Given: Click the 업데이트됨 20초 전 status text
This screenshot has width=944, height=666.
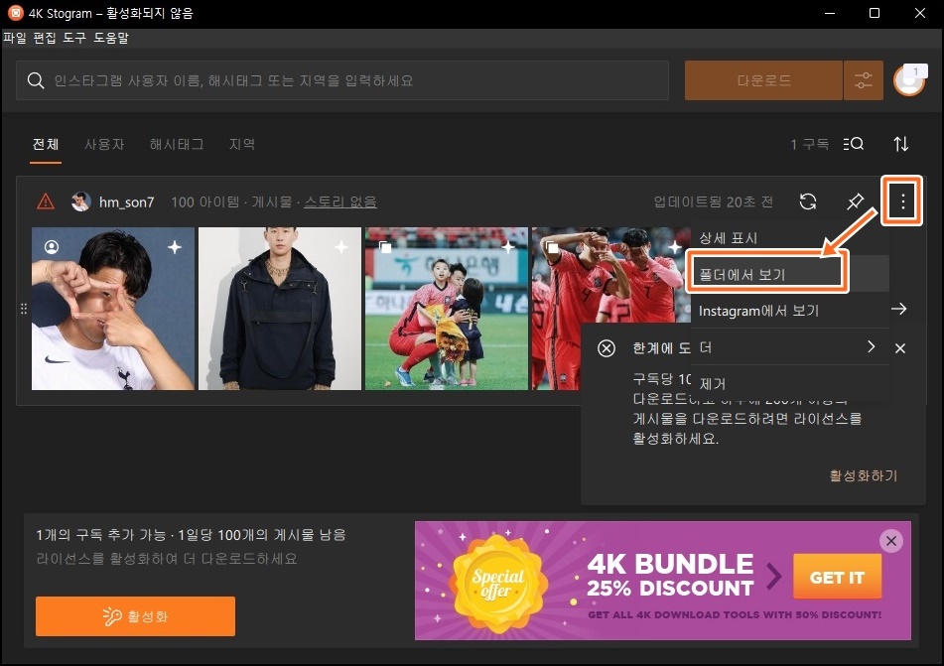Looking at the screenshot, I should coord(714,201).
